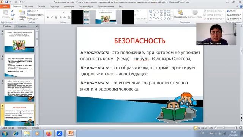The height and width of the screenshot is (137, 243).
Task: Select the line shape in the shapes gallery
Action: click(155, 11)
